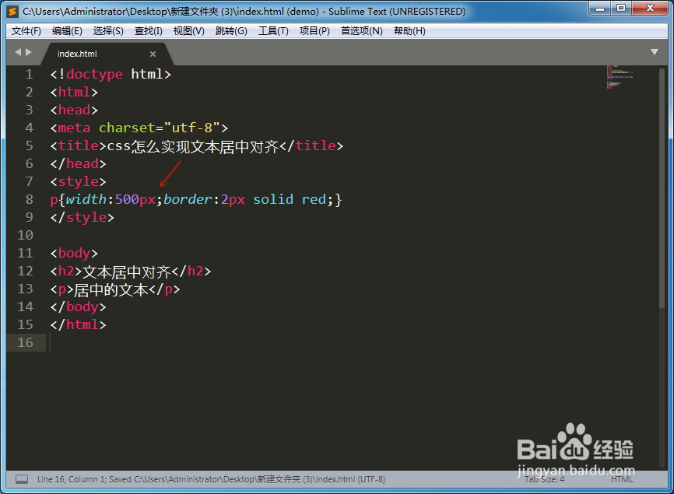Screen dimensions: 674x494
Task: Click the border property on line 8
Action: coord(188,199)
